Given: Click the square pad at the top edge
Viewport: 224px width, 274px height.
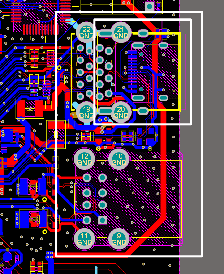Looking at the screenshot, I should (149, 6).
